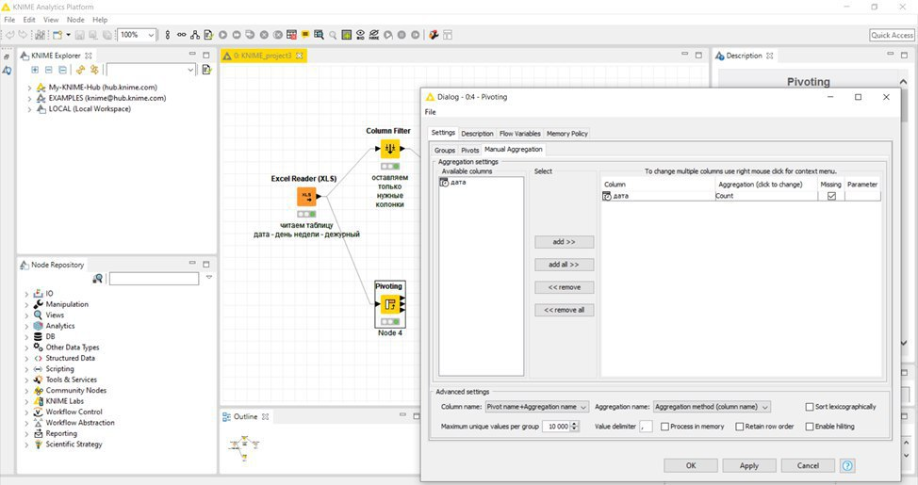Viewport: 918px width, 485px height.
Task: Click the help question mark button in dialog
Action: (x=846, y=465)
